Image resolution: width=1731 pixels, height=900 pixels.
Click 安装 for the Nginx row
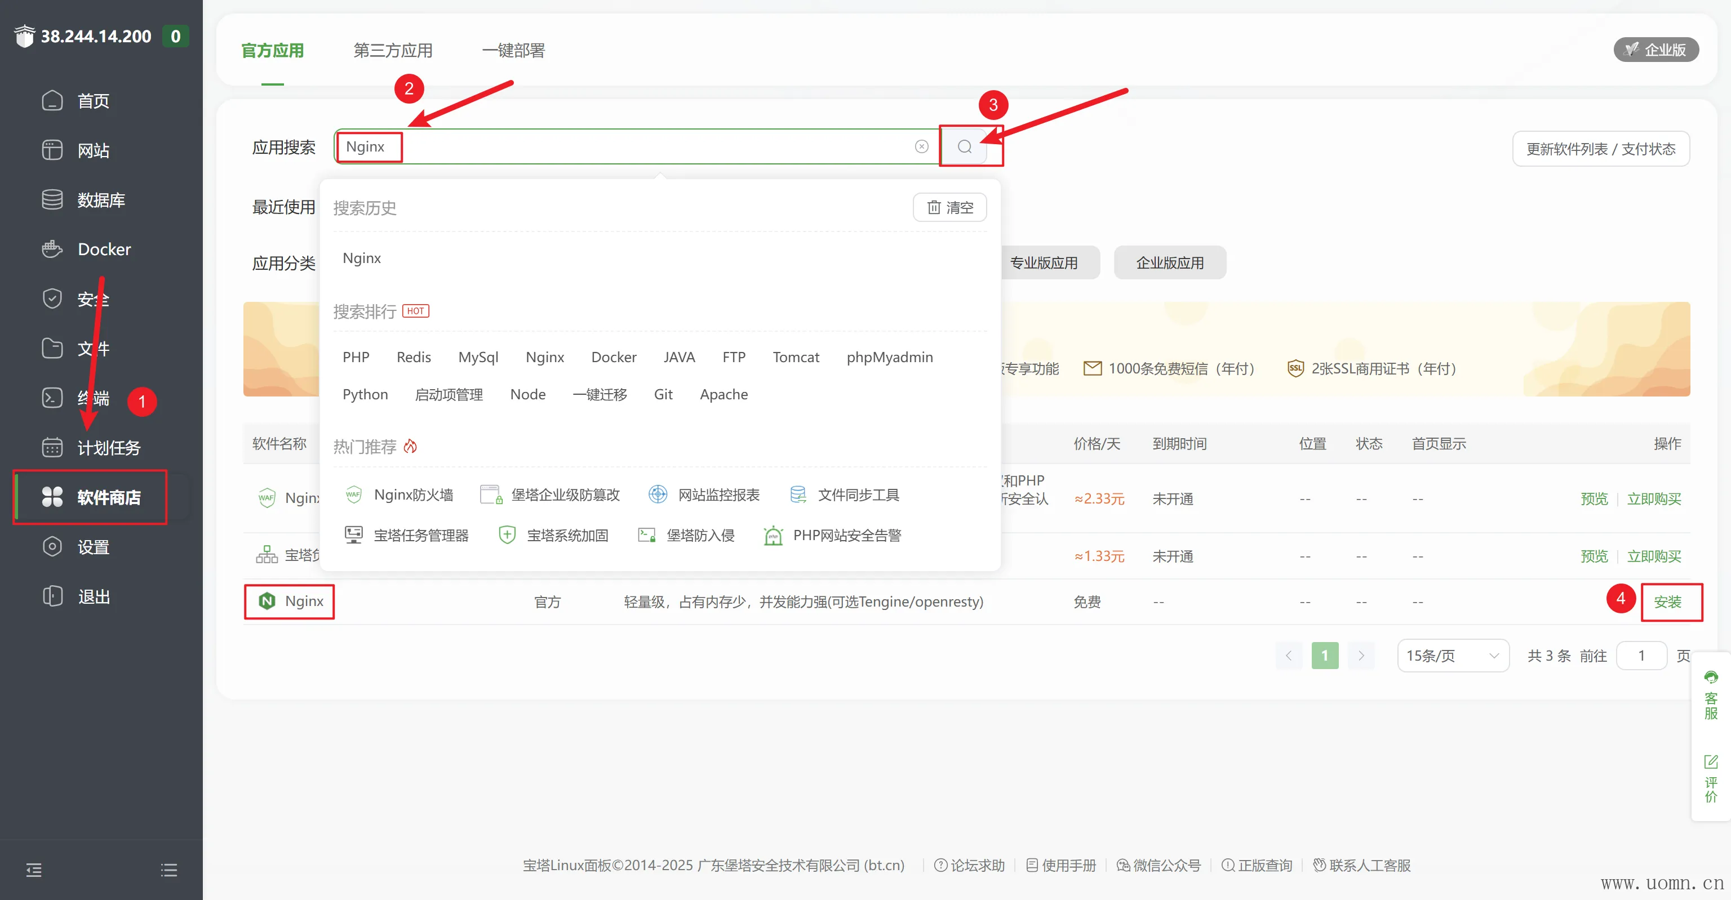pos(1667,602)
